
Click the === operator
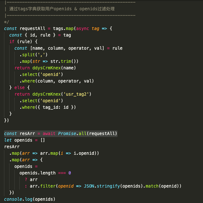pyautogui.click(x=62, y=173)
